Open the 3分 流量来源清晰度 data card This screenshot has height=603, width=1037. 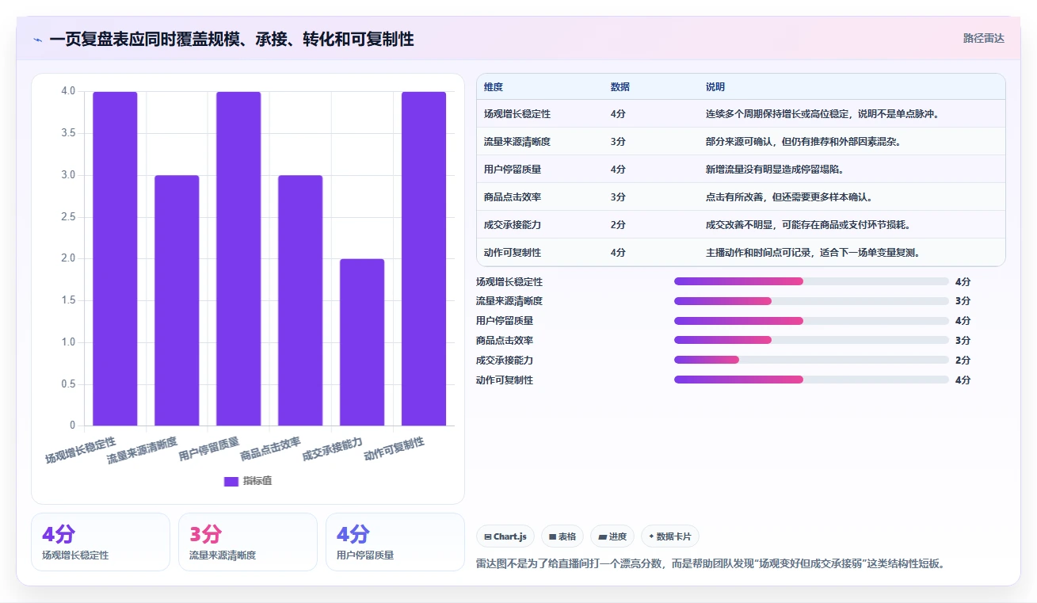click(248, 542)
